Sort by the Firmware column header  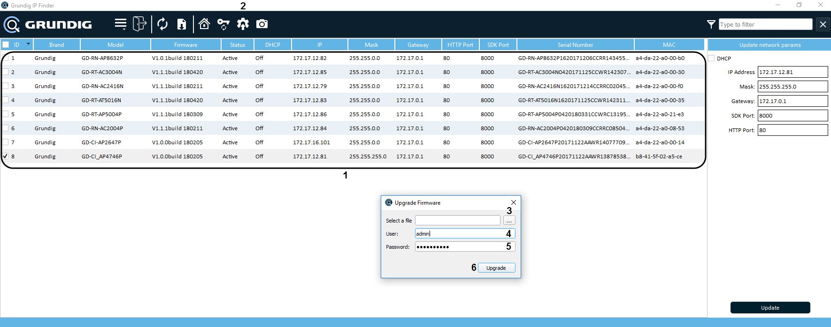[185, 45]
